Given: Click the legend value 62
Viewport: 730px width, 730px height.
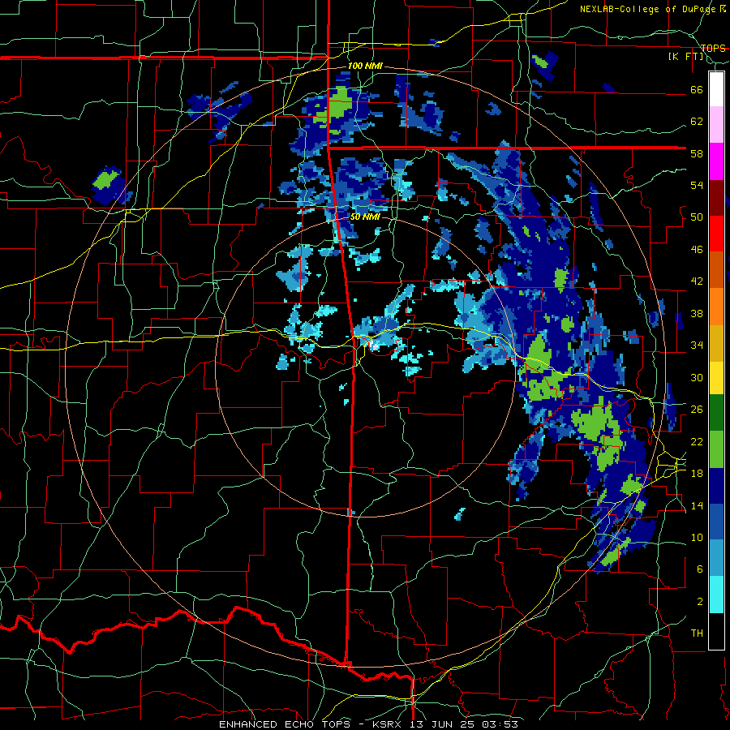Looking at the screenshot, I should click(x=697, y=122).
